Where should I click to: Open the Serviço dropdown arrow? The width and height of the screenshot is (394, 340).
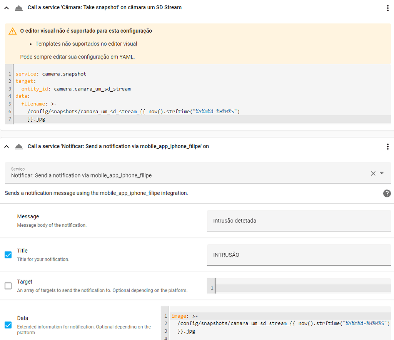382,173
